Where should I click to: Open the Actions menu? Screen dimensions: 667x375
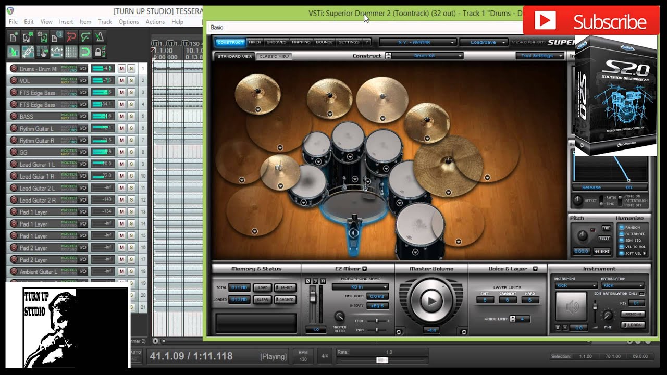coord(155,22)
